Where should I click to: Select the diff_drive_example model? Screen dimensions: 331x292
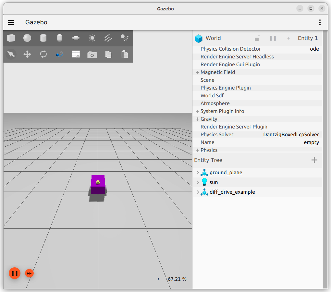point(232,192)
